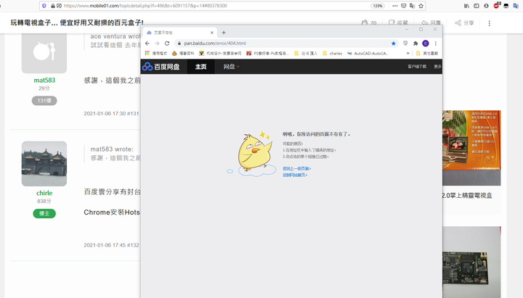Click the Firefox tracking protection shield icon
This screenshot has height=298, width=523.
44,6
